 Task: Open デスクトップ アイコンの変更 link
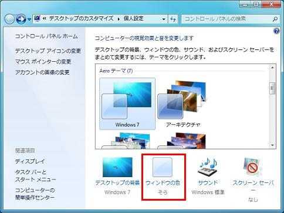(48, 51)
